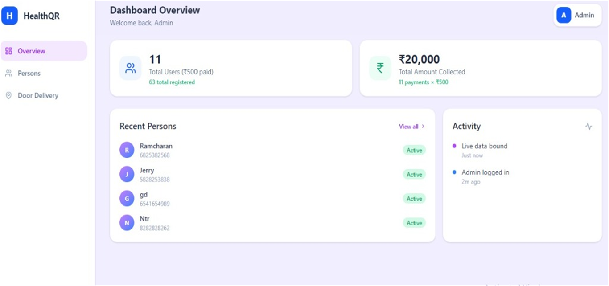Image resolution: width=609 pixels, height=286 pixels.
Task: Click the rupee icon on amount card
Action: click(380, 68)
